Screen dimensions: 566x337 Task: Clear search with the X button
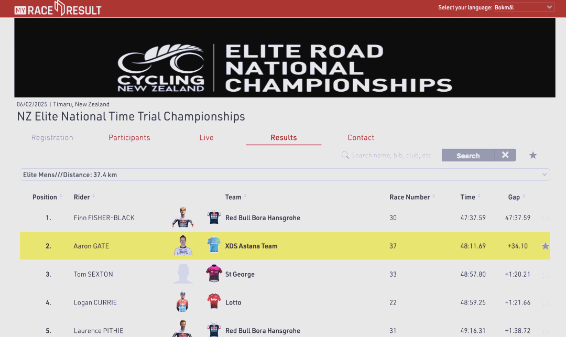coord(505,155)
